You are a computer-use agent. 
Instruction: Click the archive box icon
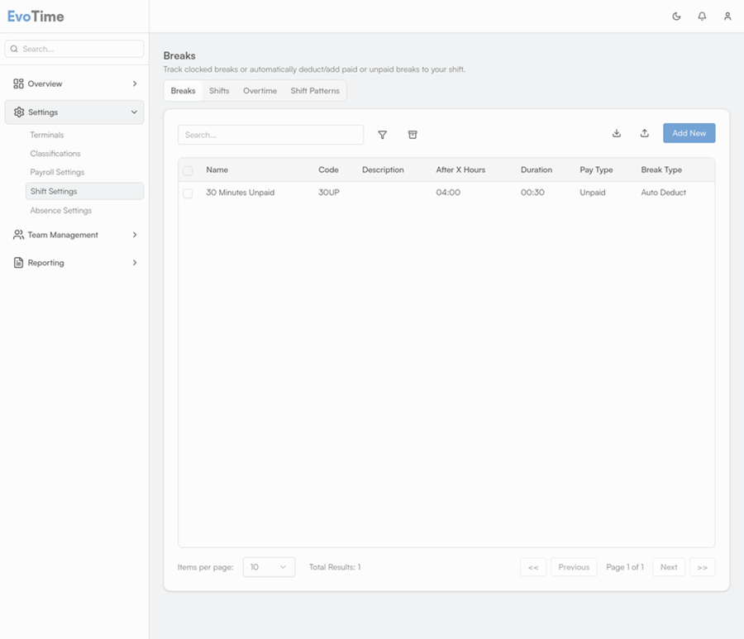click(413, 135)
